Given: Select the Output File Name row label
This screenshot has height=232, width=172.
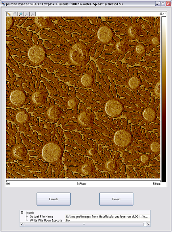Looking at the screenshot, I should point(41,216).
